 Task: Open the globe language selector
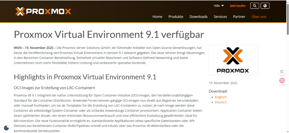pyautogui.click(x=265, y=6)
